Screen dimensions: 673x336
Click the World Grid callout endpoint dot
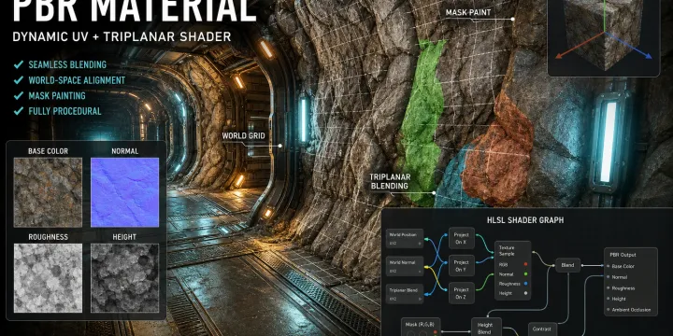pyautogui.click(x=280, y=146)
